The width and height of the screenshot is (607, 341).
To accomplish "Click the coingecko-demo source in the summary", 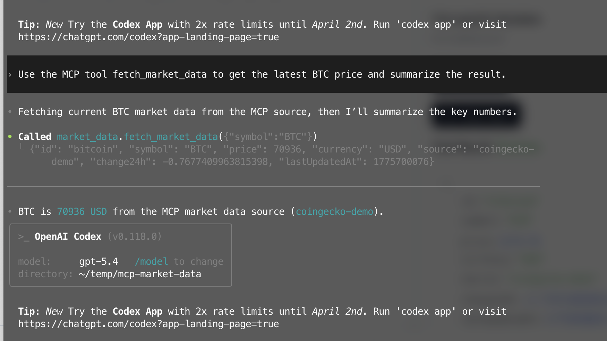I will 334,212.
